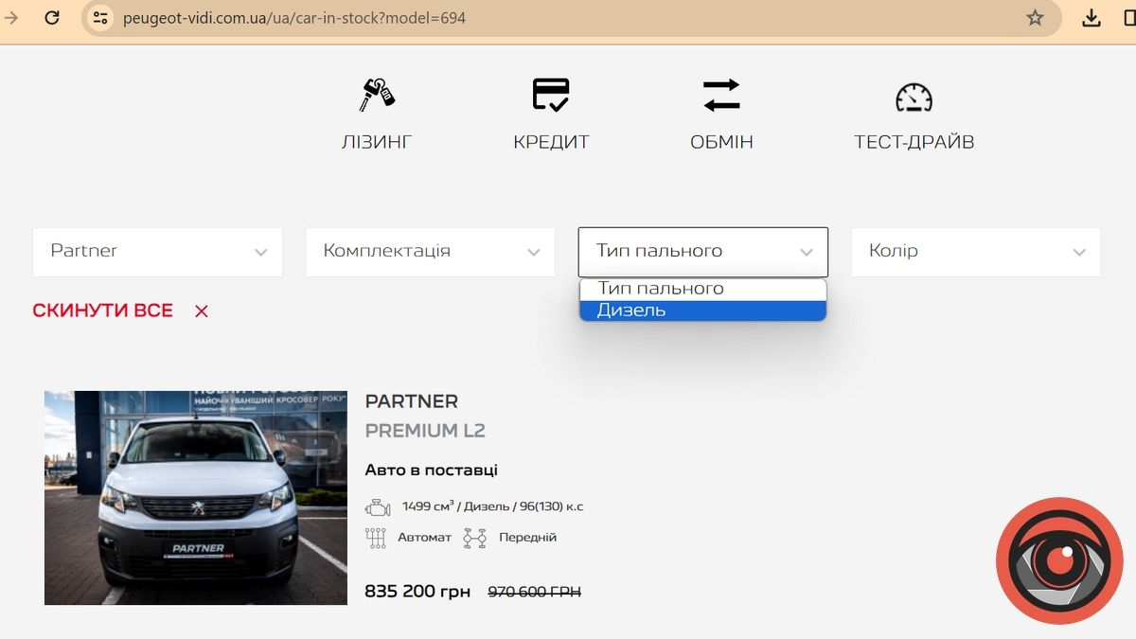Click СКИНУТИ ВСЕ to reset filters

click(102, 310)
